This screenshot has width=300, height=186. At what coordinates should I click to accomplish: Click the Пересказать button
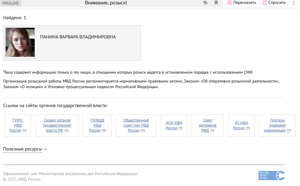242,3
